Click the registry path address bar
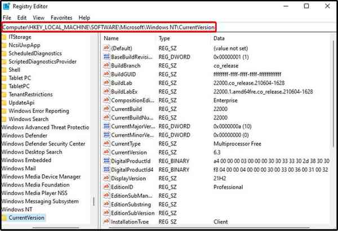The height and width of the screenshot is (231, 338). click(x=109, y=28)
